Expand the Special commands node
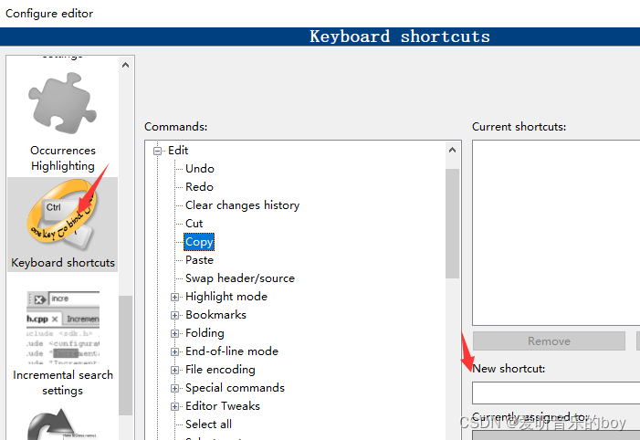The width and height of the screenshot is (640, 440). coord(174,388)
